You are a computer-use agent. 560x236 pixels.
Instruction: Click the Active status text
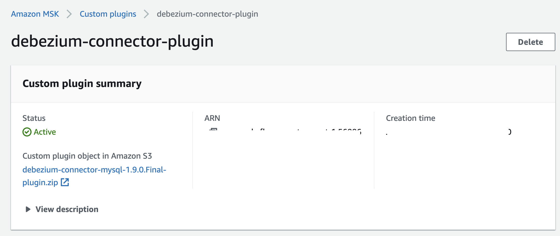[x=45, y=132]
